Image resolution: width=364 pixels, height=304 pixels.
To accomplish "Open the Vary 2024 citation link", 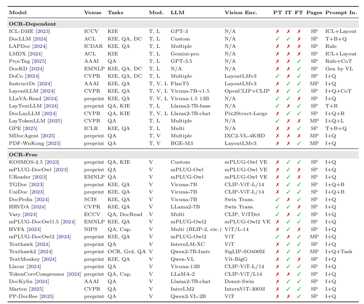I will point(30,214).
